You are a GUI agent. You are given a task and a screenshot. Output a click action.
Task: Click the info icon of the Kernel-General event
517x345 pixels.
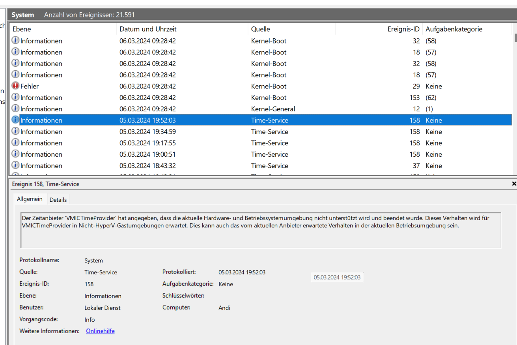pyautogui.click(x=16, y=109)
